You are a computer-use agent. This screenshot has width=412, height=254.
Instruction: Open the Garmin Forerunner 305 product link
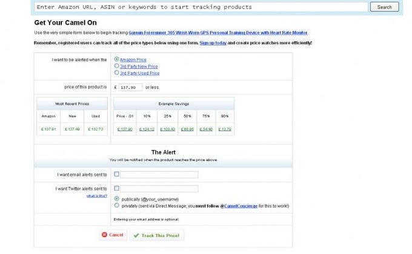tap(218, 33)
